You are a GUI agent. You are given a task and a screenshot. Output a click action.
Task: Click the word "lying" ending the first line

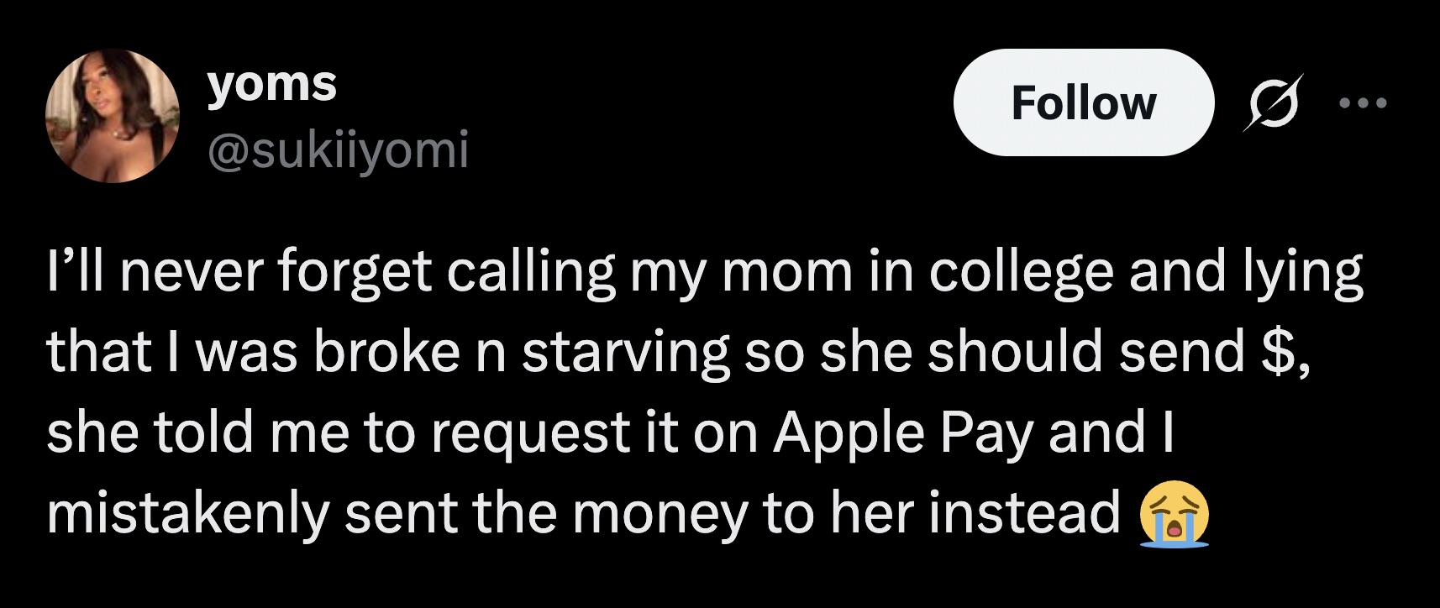pos(1314,273)
